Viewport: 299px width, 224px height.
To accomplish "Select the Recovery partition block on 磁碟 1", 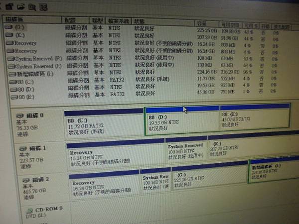I will [116, 155].
